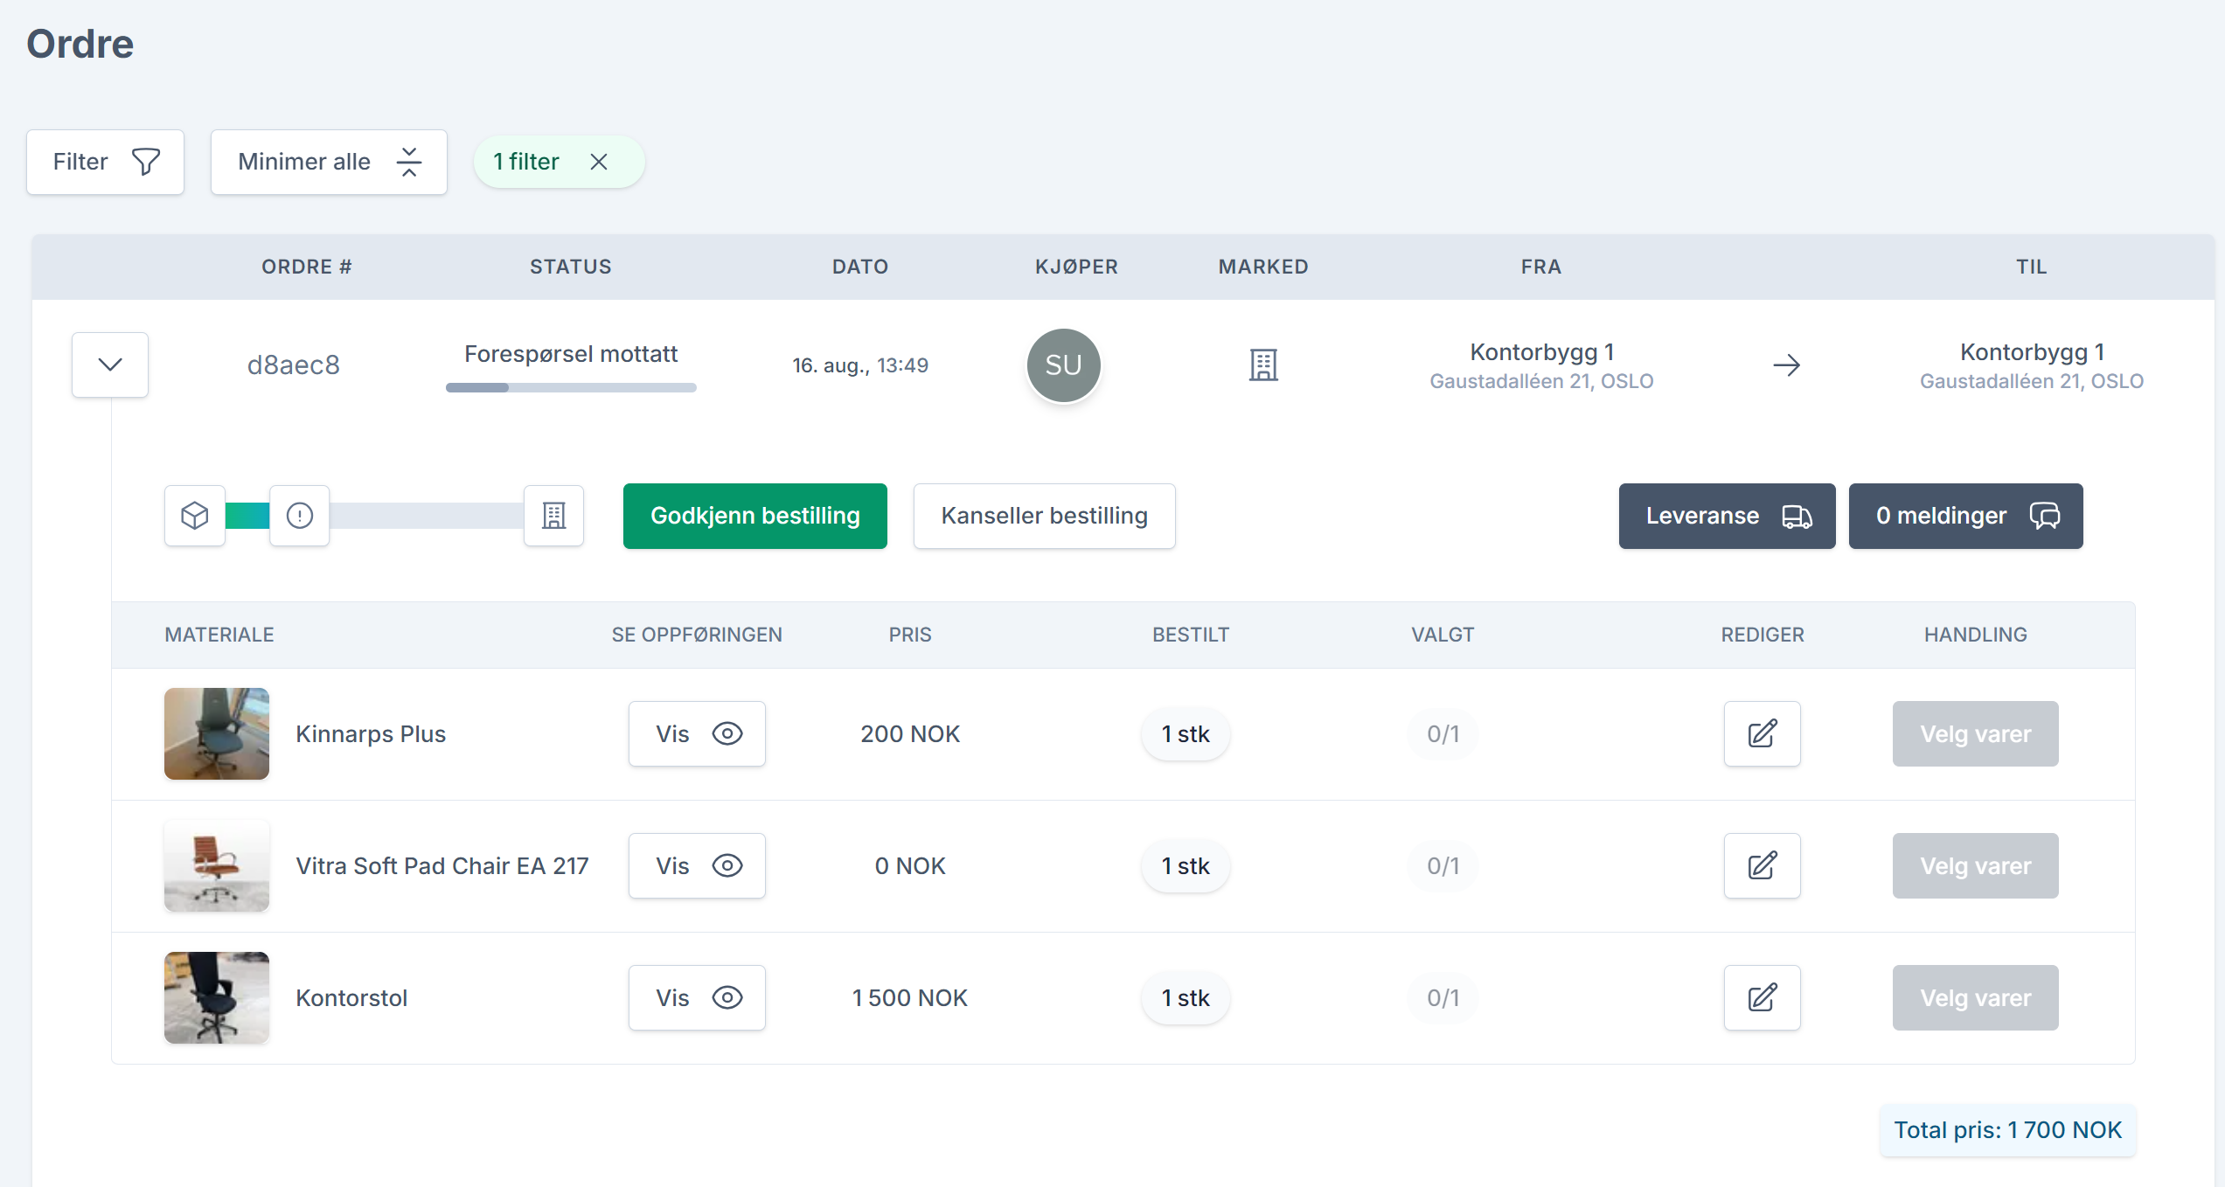Click the grey segment of the order tracker
This screenshot has width=2225, height=1187.
(427, 516)
